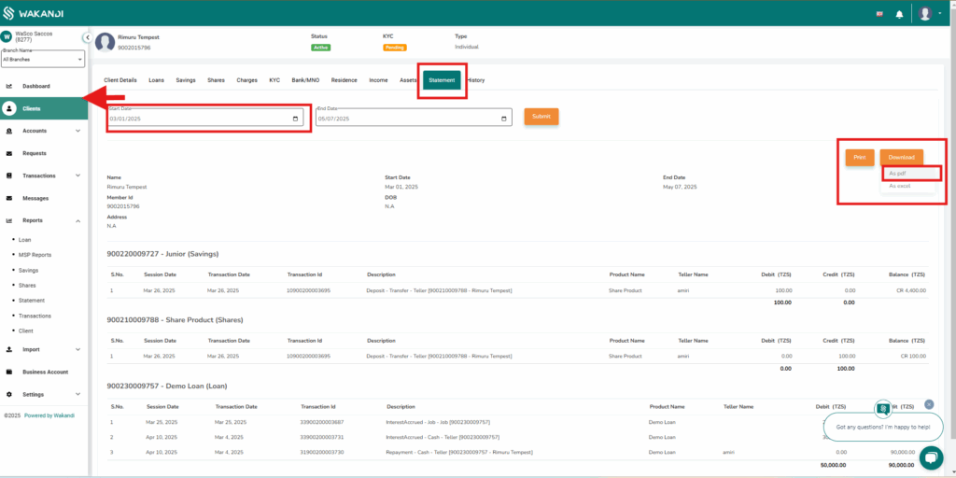Click the language flag icon

point(879,13)
